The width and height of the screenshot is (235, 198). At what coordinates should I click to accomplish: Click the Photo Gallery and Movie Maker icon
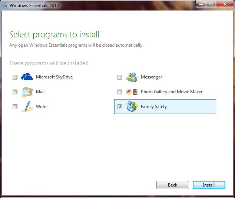point(132,92)
